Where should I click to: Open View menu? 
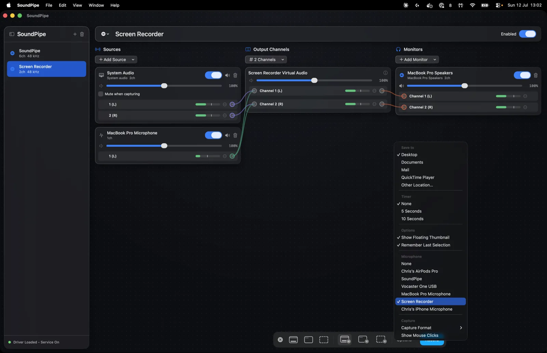(x=77, y=5)
